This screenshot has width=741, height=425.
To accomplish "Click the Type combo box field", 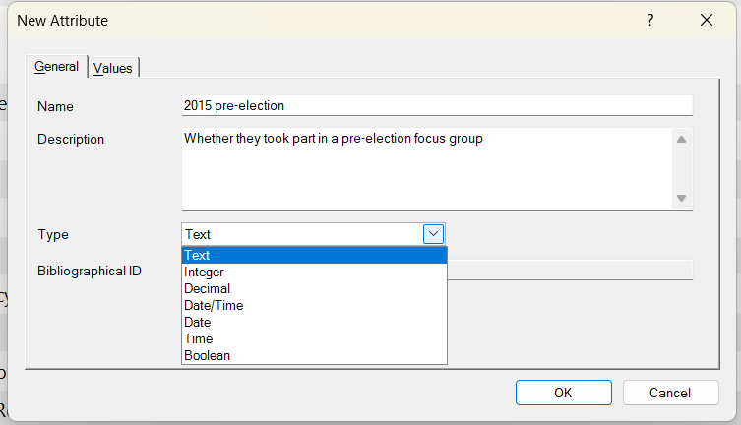I will 302,234.
